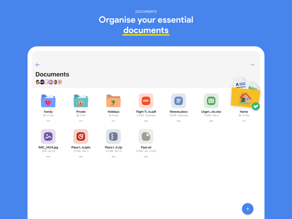This screenshot has width=292, height=219.
Task: Open the header three-dot options menu
Action: coord(252,65)
